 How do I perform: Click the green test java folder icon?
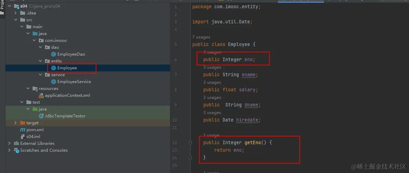coord(35,109)
